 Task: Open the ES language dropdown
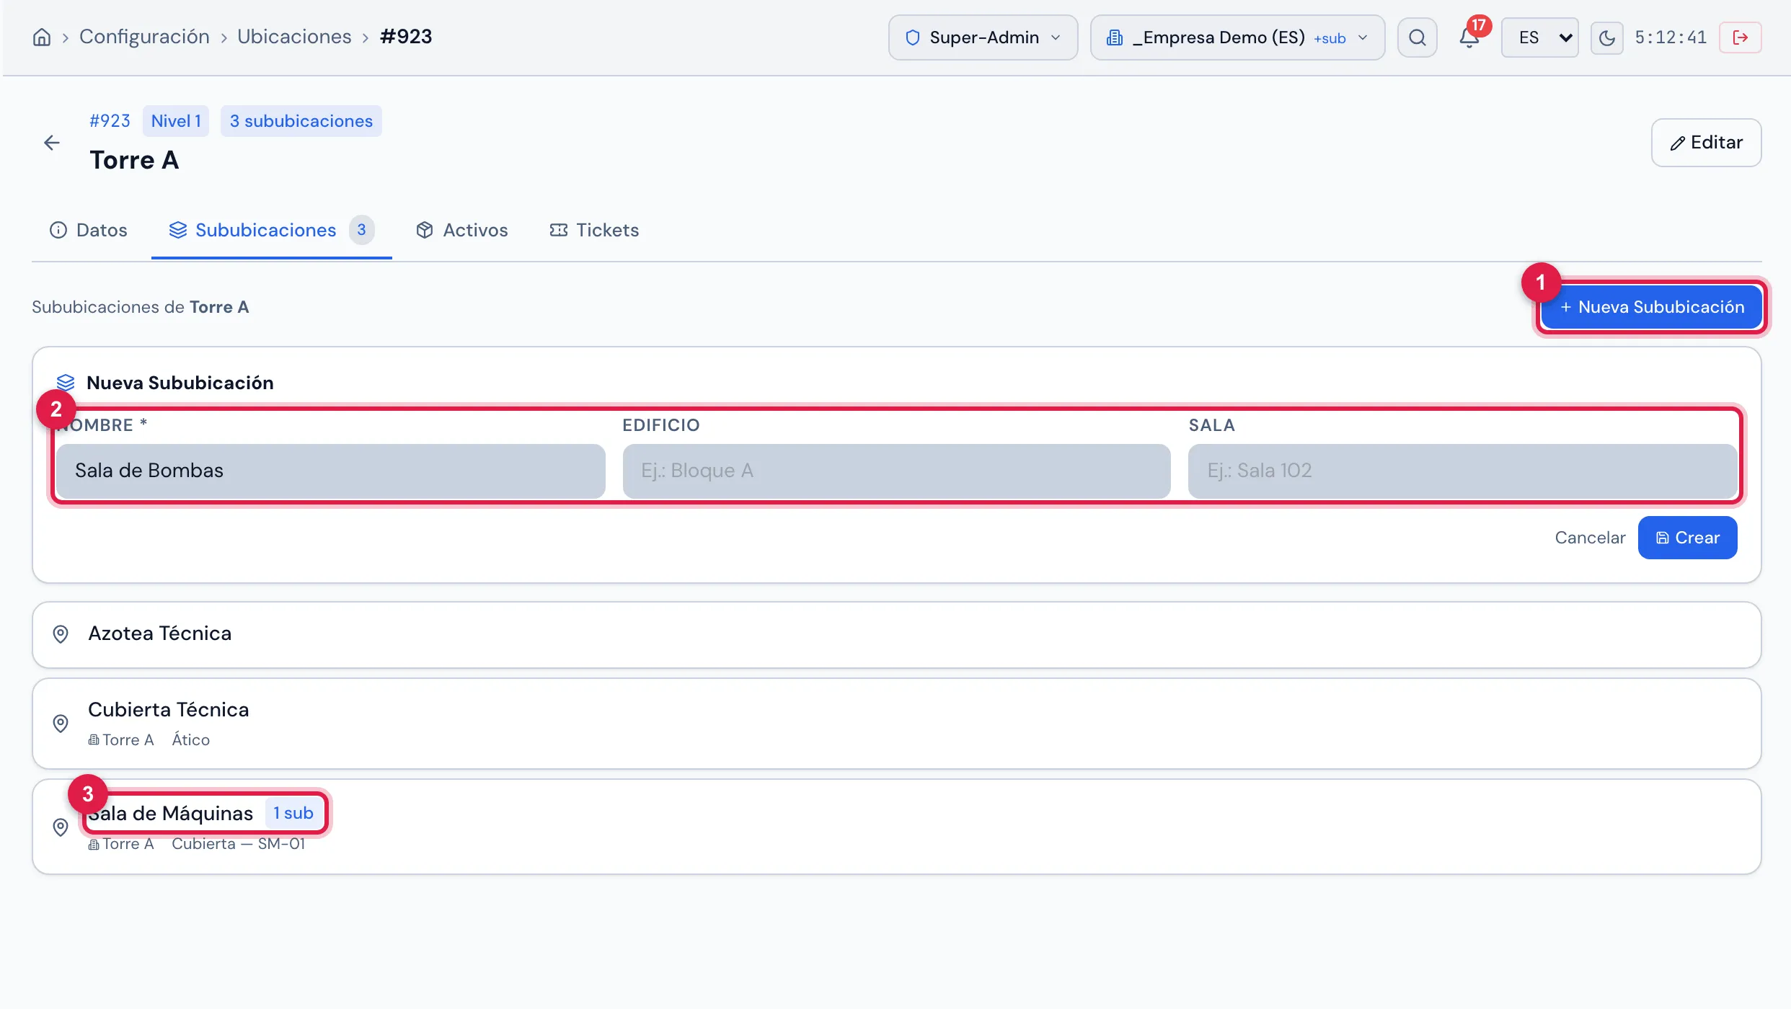pyautogui.click(x=1539, y=37)
